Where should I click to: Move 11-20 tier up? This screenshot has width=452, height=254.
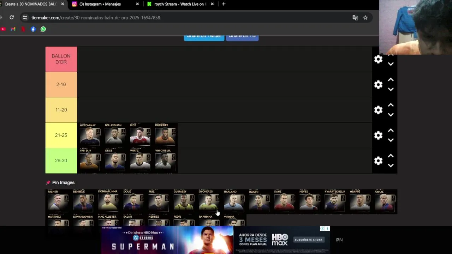click(x=391, y=105)
